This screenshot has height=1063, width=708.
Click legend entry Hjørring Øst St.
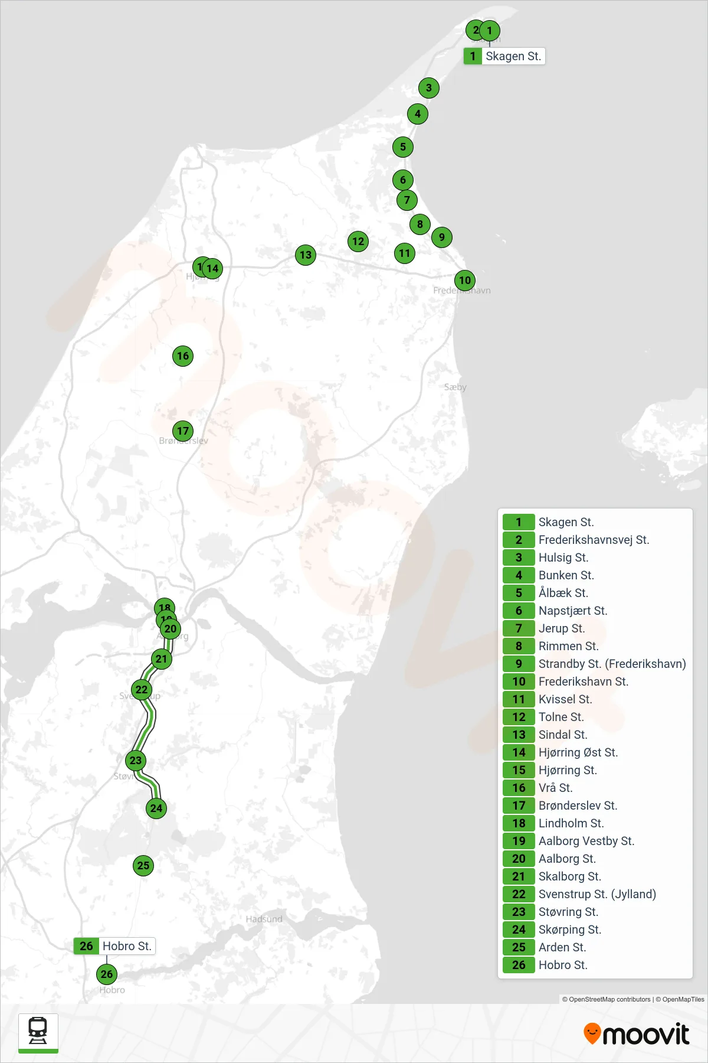pos(595,752)
